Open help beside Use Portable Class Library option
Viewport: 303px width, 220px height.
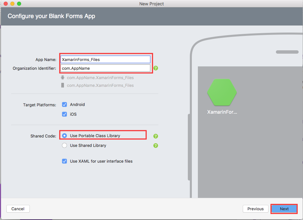(x=155, y=136)
